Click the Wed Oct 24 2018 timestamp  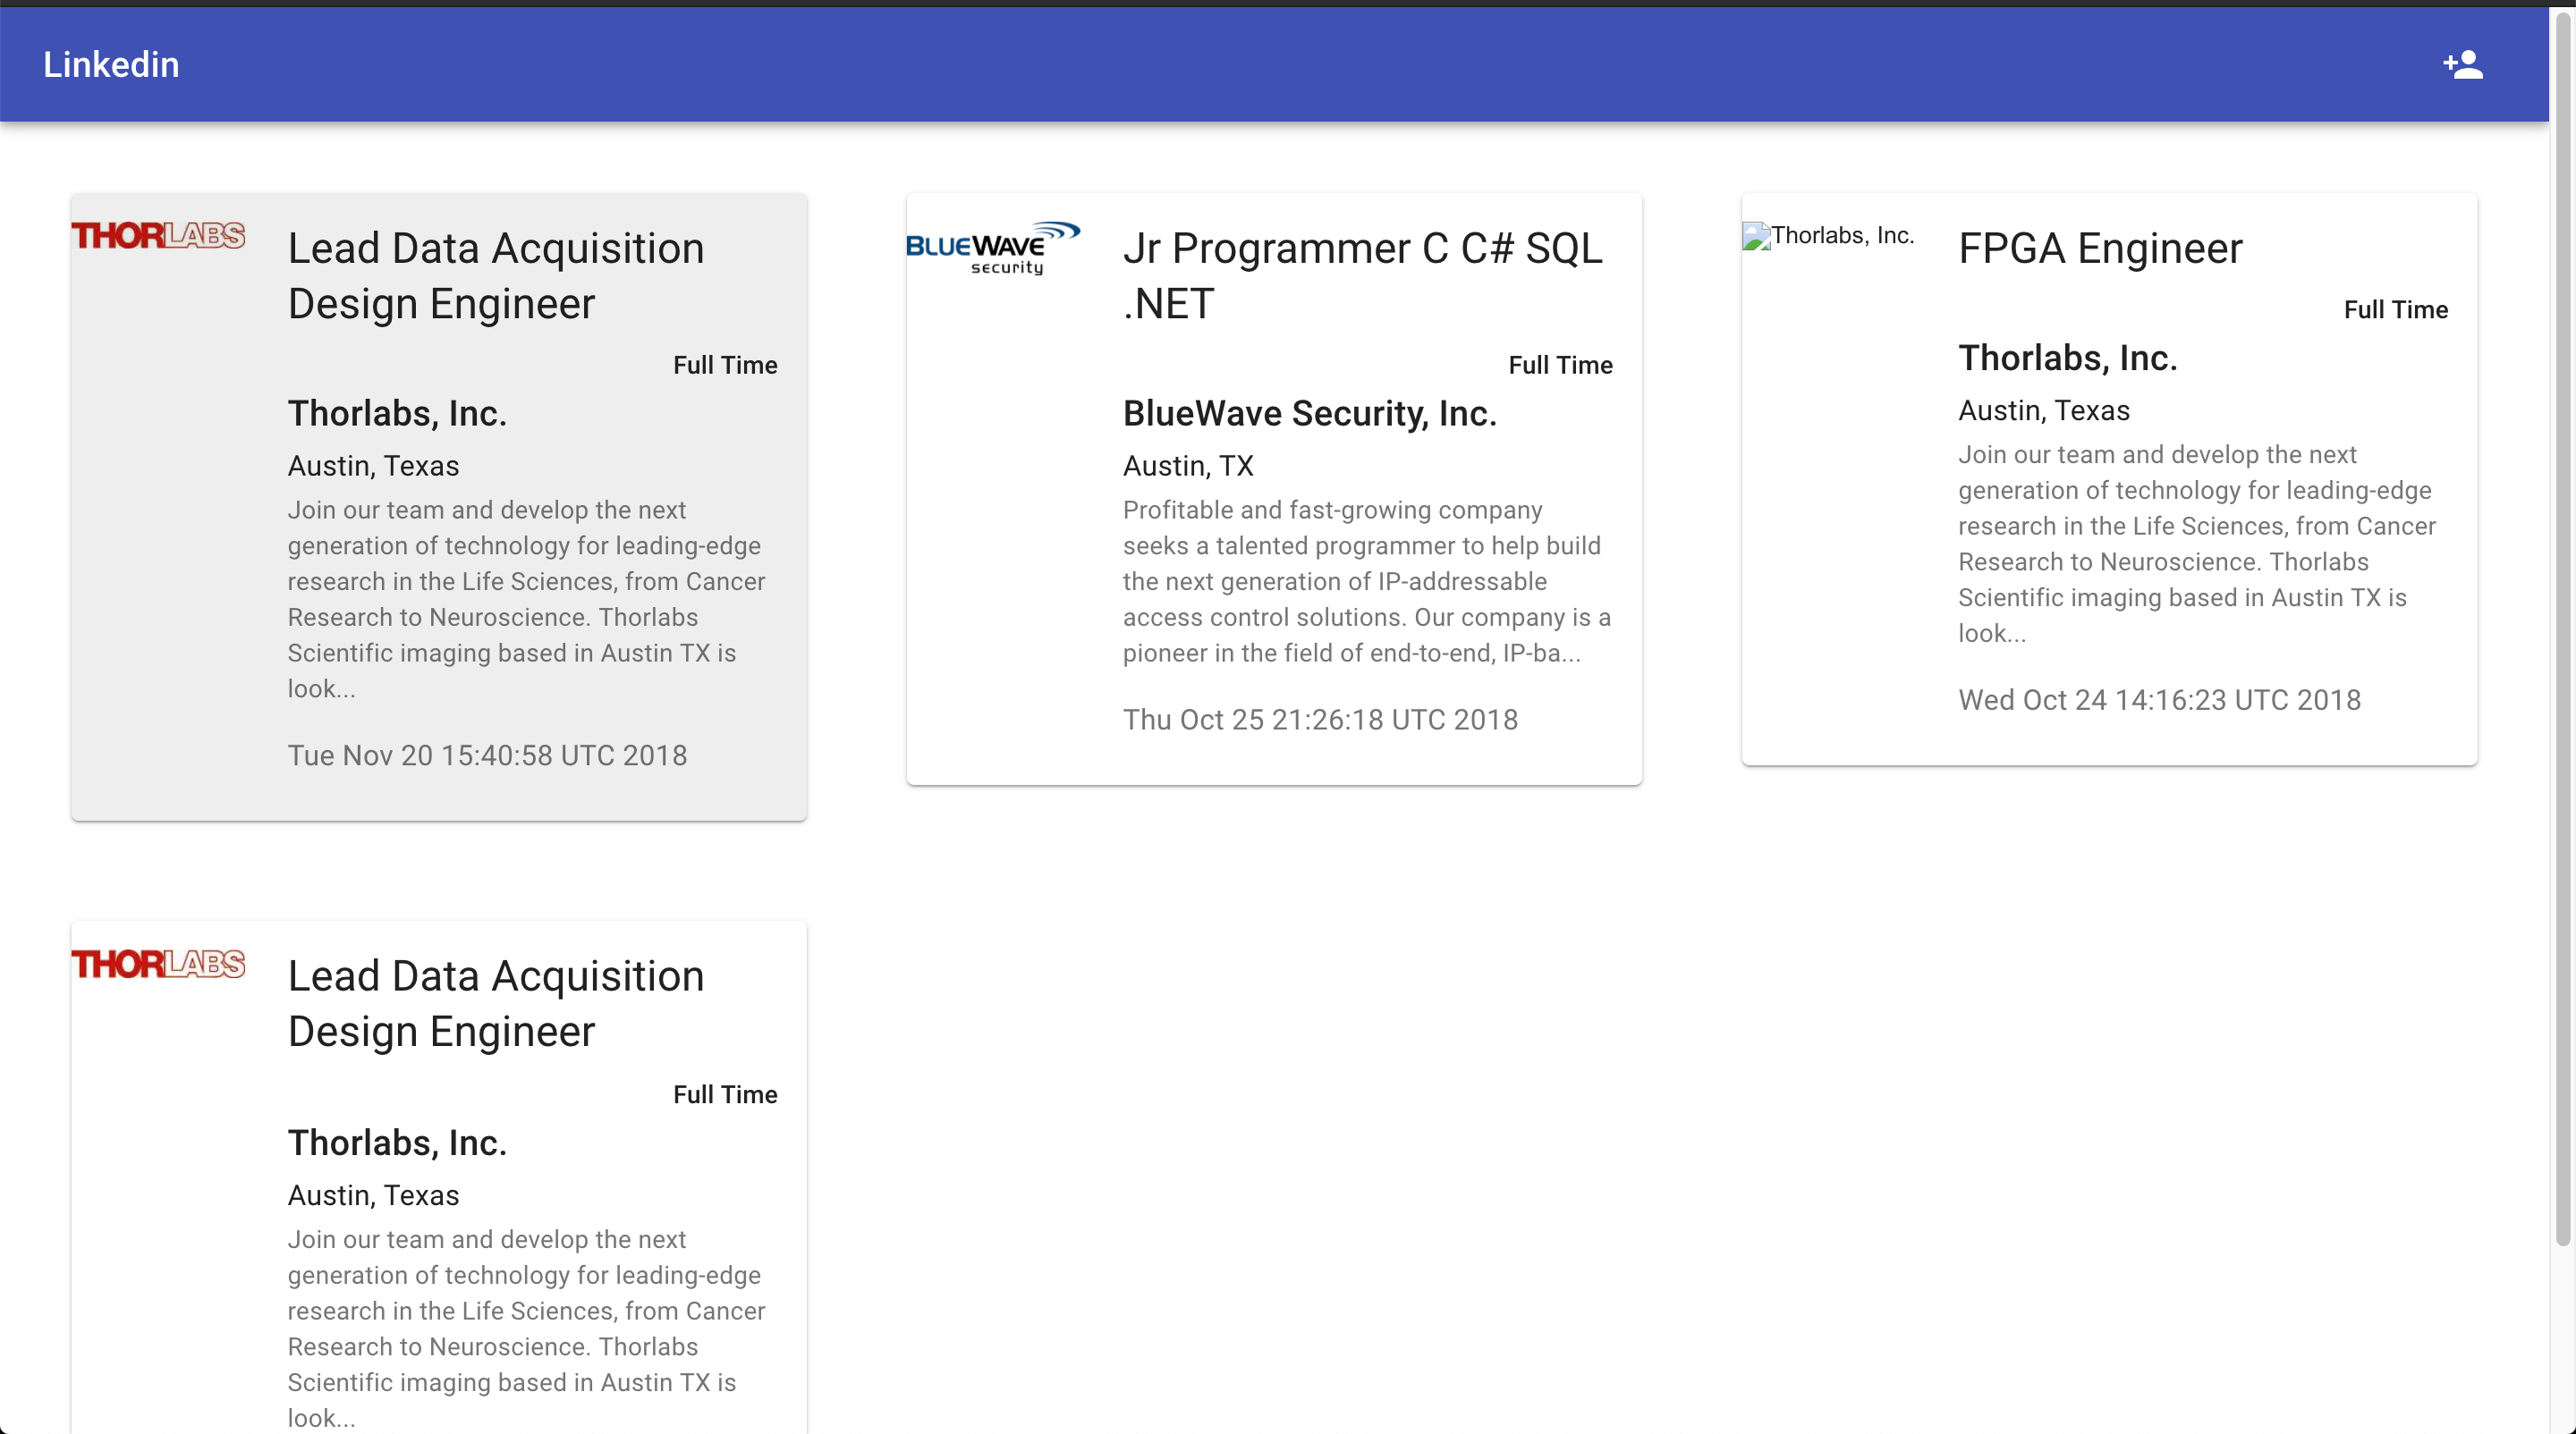[x=2159, y=699]
